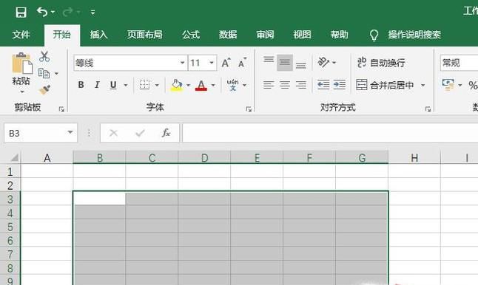Expand the 合并后居中 dropdown arrow
Image resolution: width=478 pixels, height=285 pixels.
click(423, 85)
